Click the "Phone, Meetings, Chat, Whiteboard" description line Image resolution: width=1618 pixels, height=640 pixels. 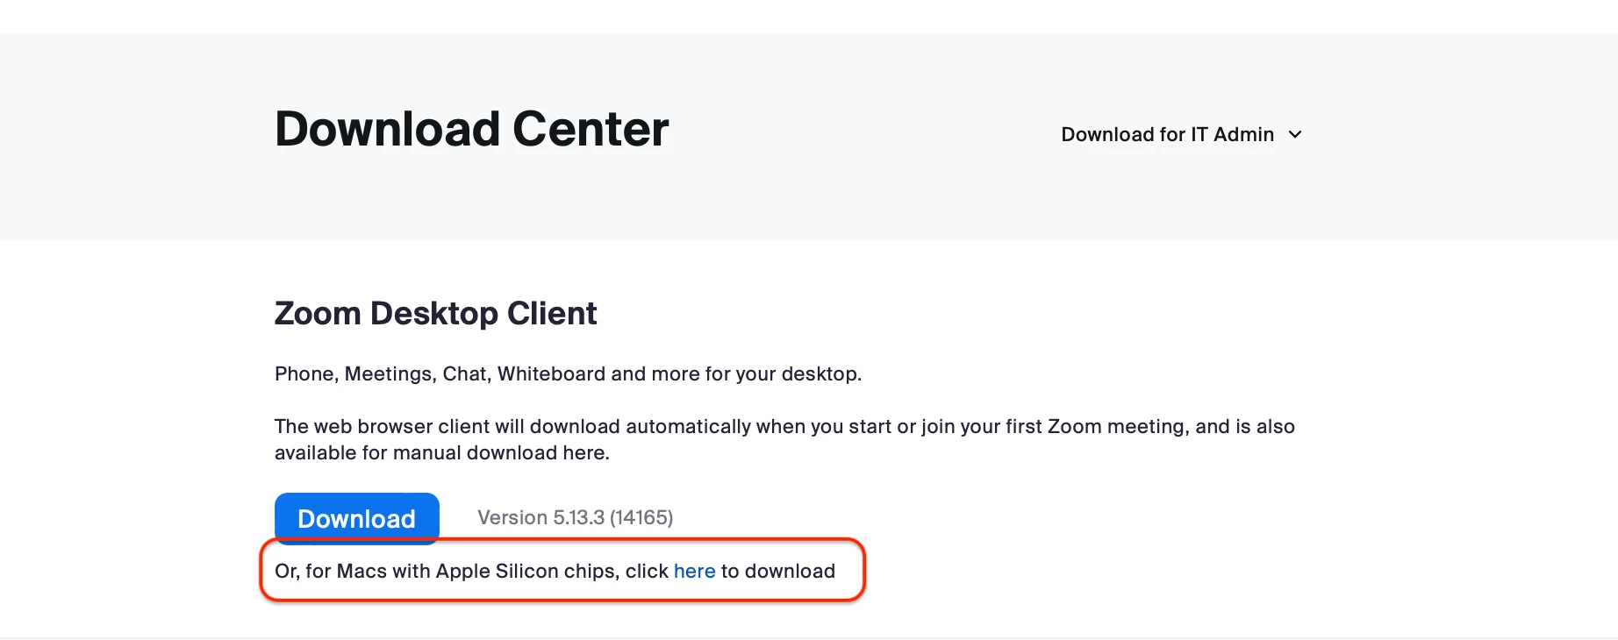tap(568, 374)
